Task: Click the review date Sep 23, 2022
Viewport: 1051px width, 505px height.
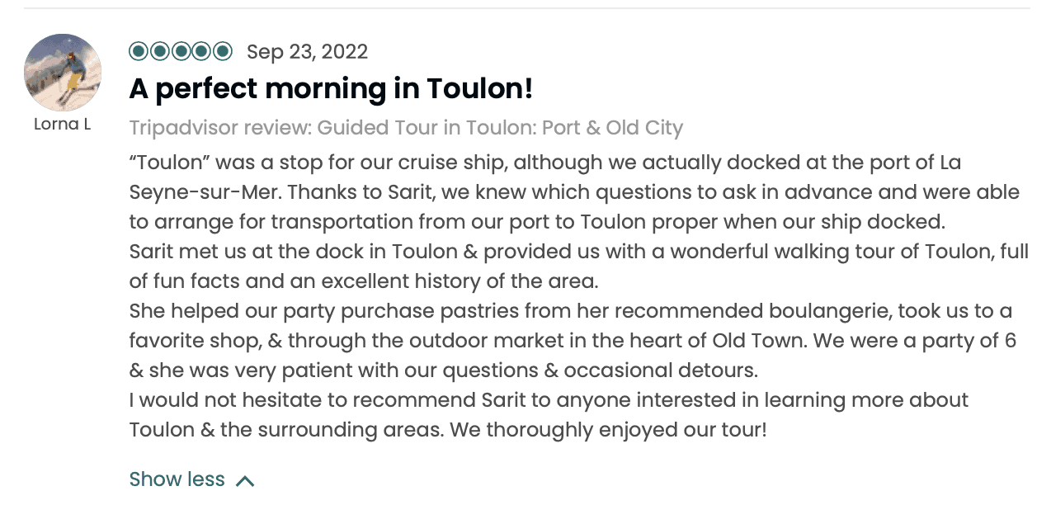Action: pyautogui.click(x=307, y=52)
